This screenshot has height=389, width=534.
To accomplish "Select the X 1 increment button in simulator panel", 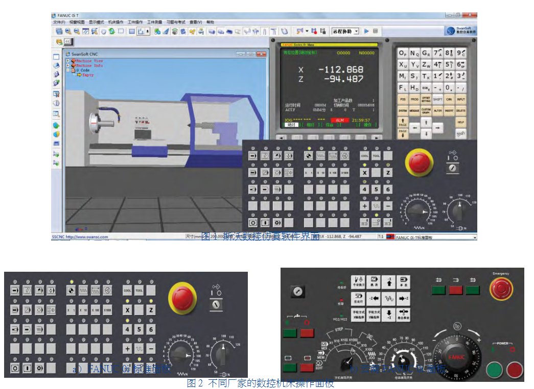I will pos(309,172).
